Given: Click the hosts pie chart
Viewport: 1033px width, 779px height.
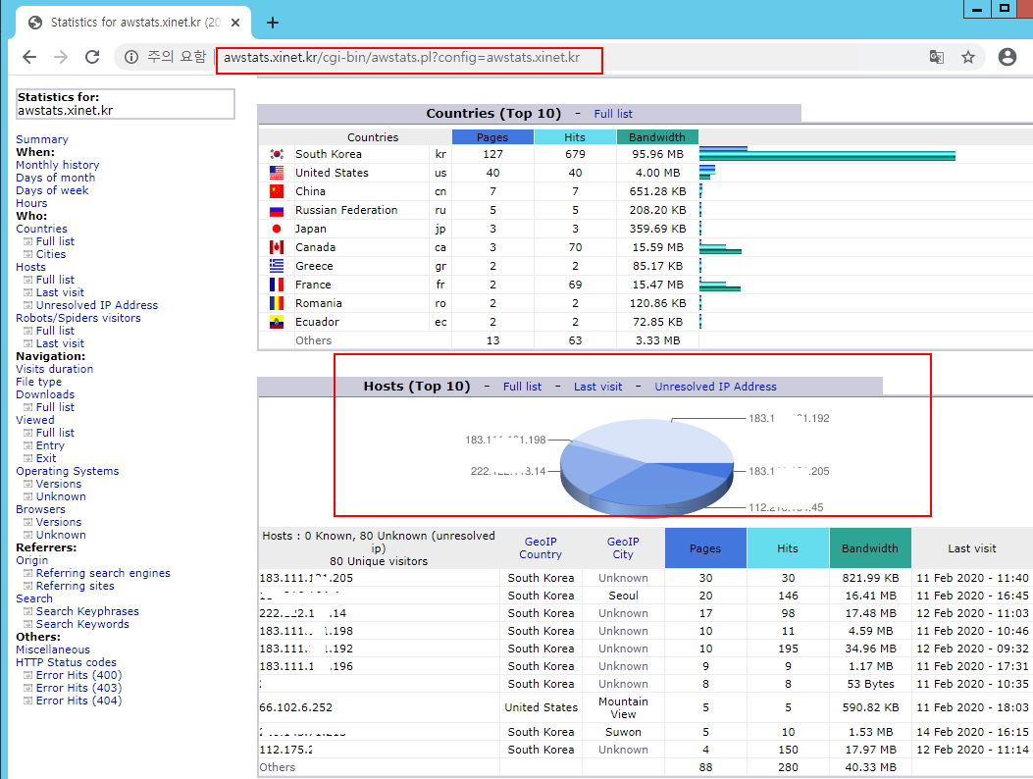Looking at the screenshot, I should pyautogui.click(x=646, y=463).
